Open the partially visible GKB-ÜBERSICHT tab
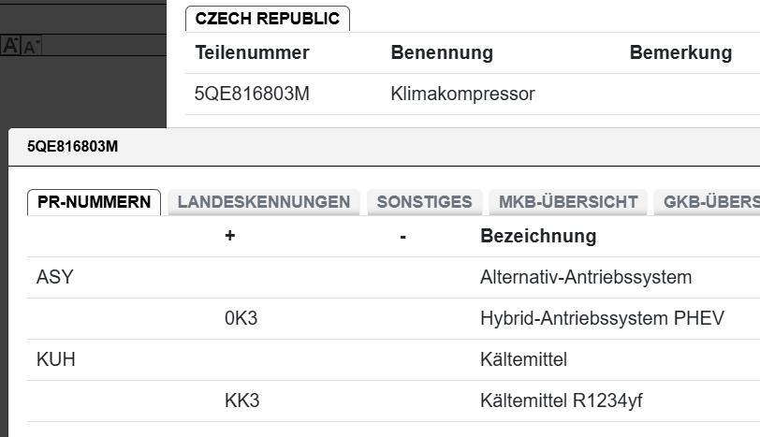The image size is (760, 437). click(709, 202)
